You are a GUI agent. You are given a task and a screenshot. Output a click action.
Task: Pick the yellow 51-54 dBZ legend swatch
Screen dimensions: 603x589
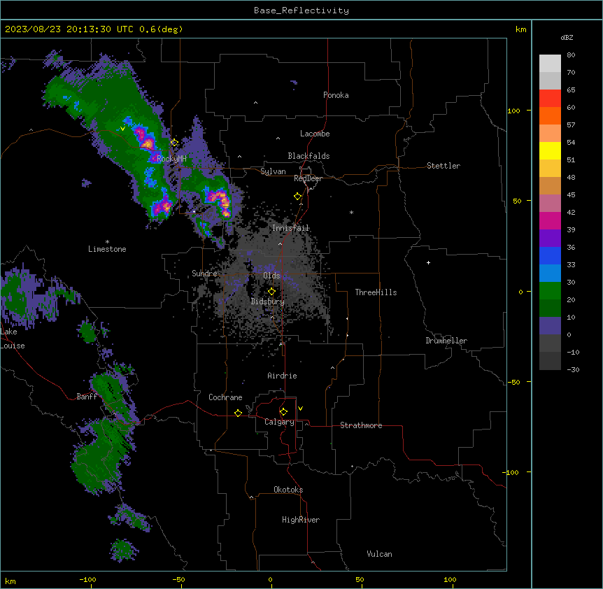(x=550, y=150)
